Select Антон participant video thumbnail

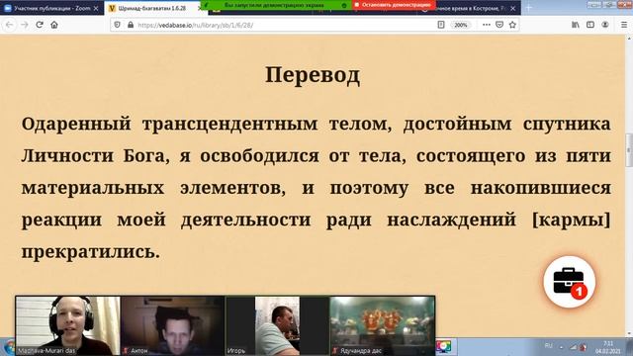click(x=172, y=325)
